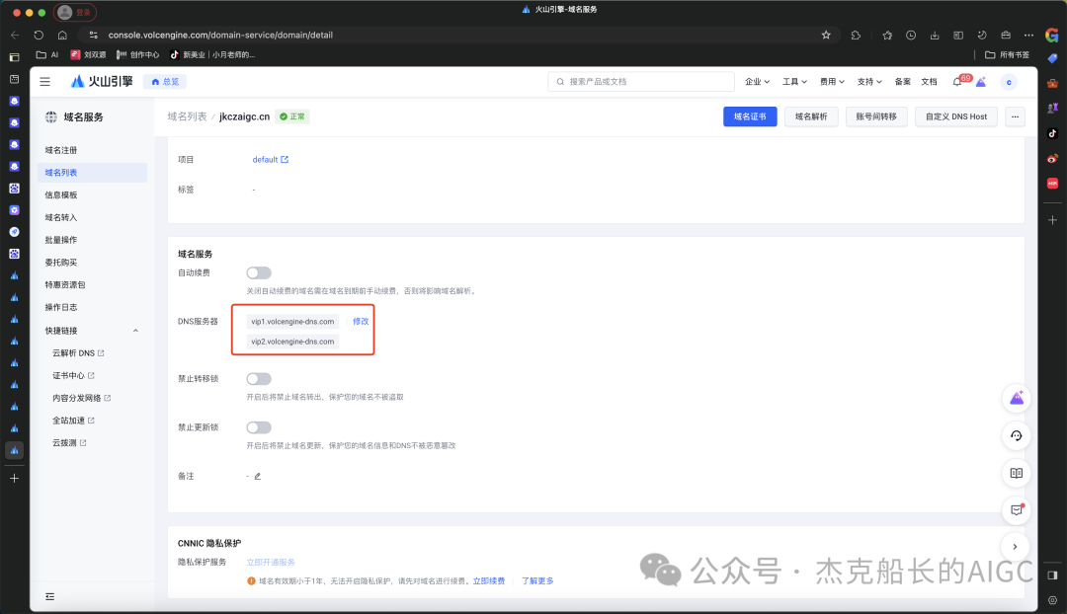Click 立即续费 renew link
1067x614 pixels.
click(x=489, y=581)
